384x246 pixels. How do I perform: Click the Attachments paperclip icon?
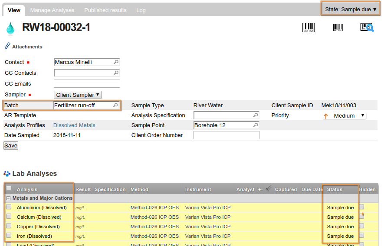7,46
